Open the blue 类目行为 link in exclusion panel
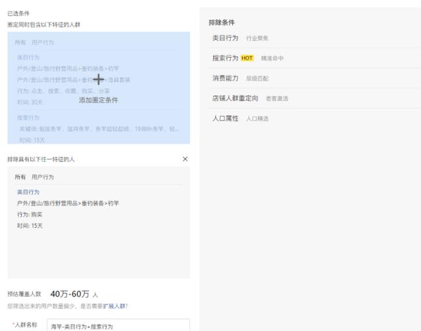 coord(28,192)
